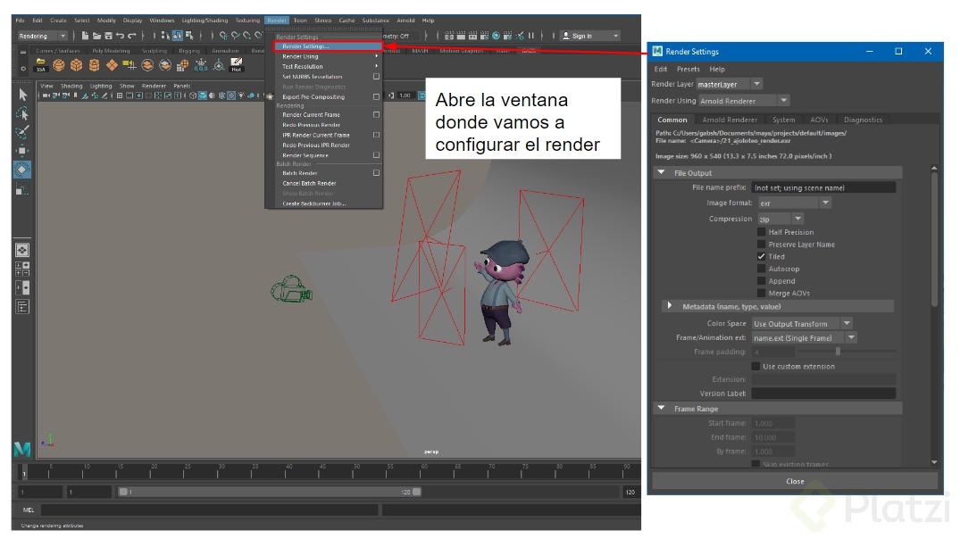The height and width of the screenshot is (539, 960).
Task: Switch to the AOVs tab
Action: coord(819,120)
